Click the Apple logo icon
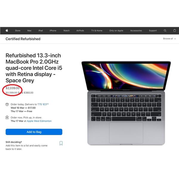Screen dimensions: 179x179 pos(7,30)
